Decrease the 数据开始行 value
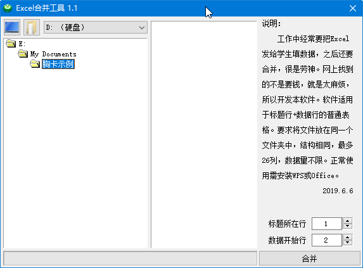The height and width of the screenshot is (268, 363). pos(348,243)
